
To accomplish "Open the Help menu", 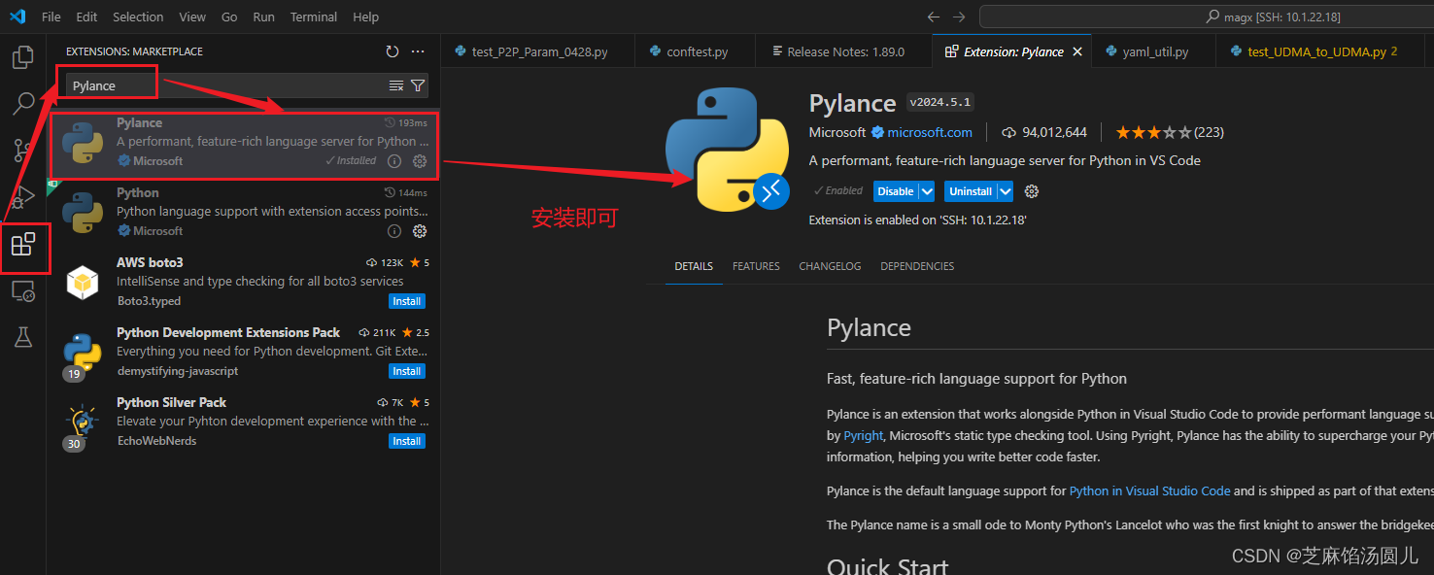I will pyautogui.click(x=366, y=17).
